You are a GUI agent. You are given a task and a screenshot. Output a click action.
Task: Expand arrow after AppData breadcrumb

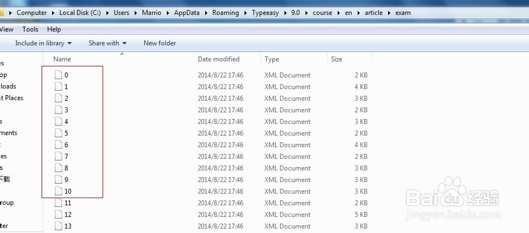(x=206, y=13)
